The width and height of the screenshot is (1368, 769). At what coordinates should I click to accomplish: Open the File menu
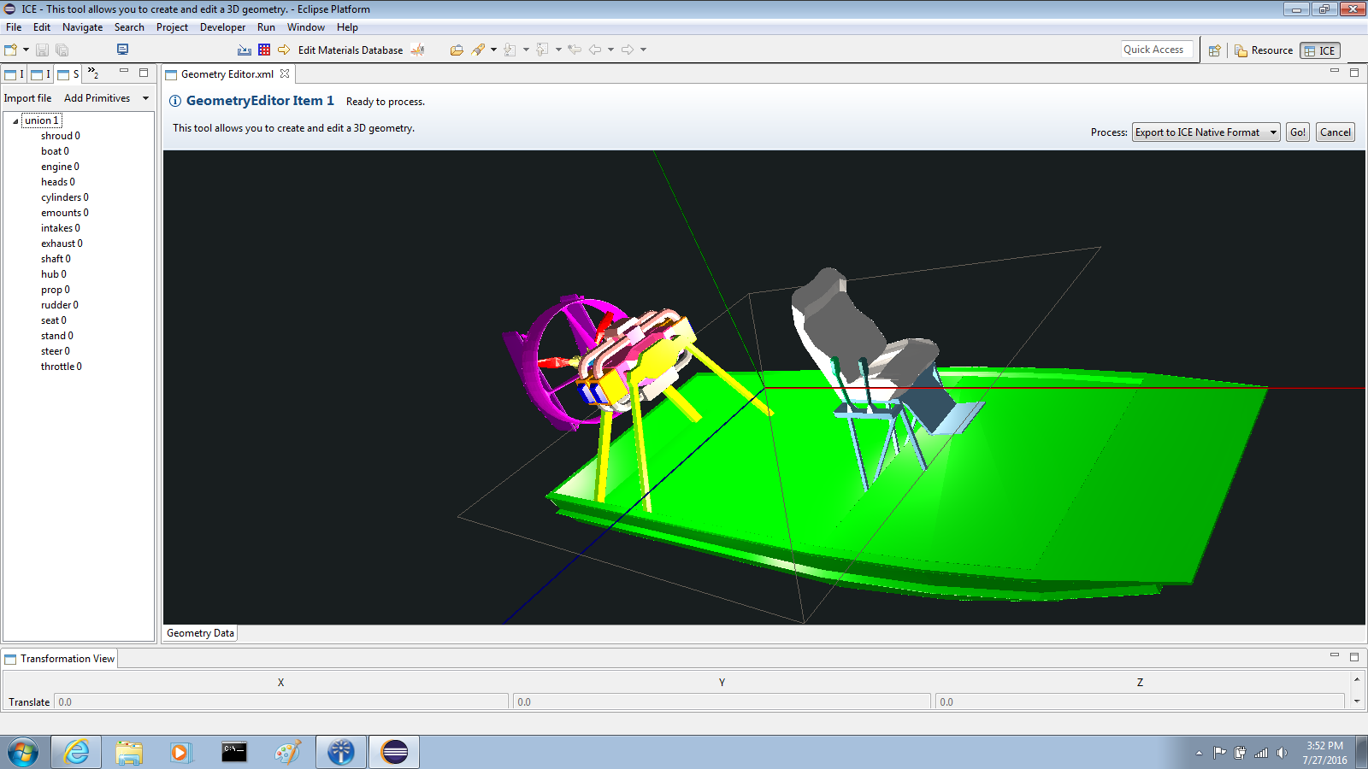[x=14, y=27]
